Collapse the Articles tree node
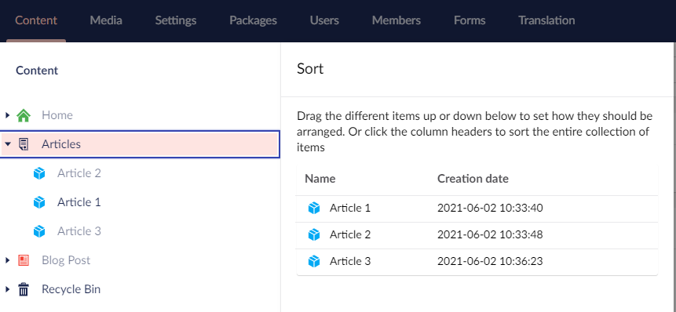Screen dimensions: 676x312 pyautogui.click(x=7, y=144)
